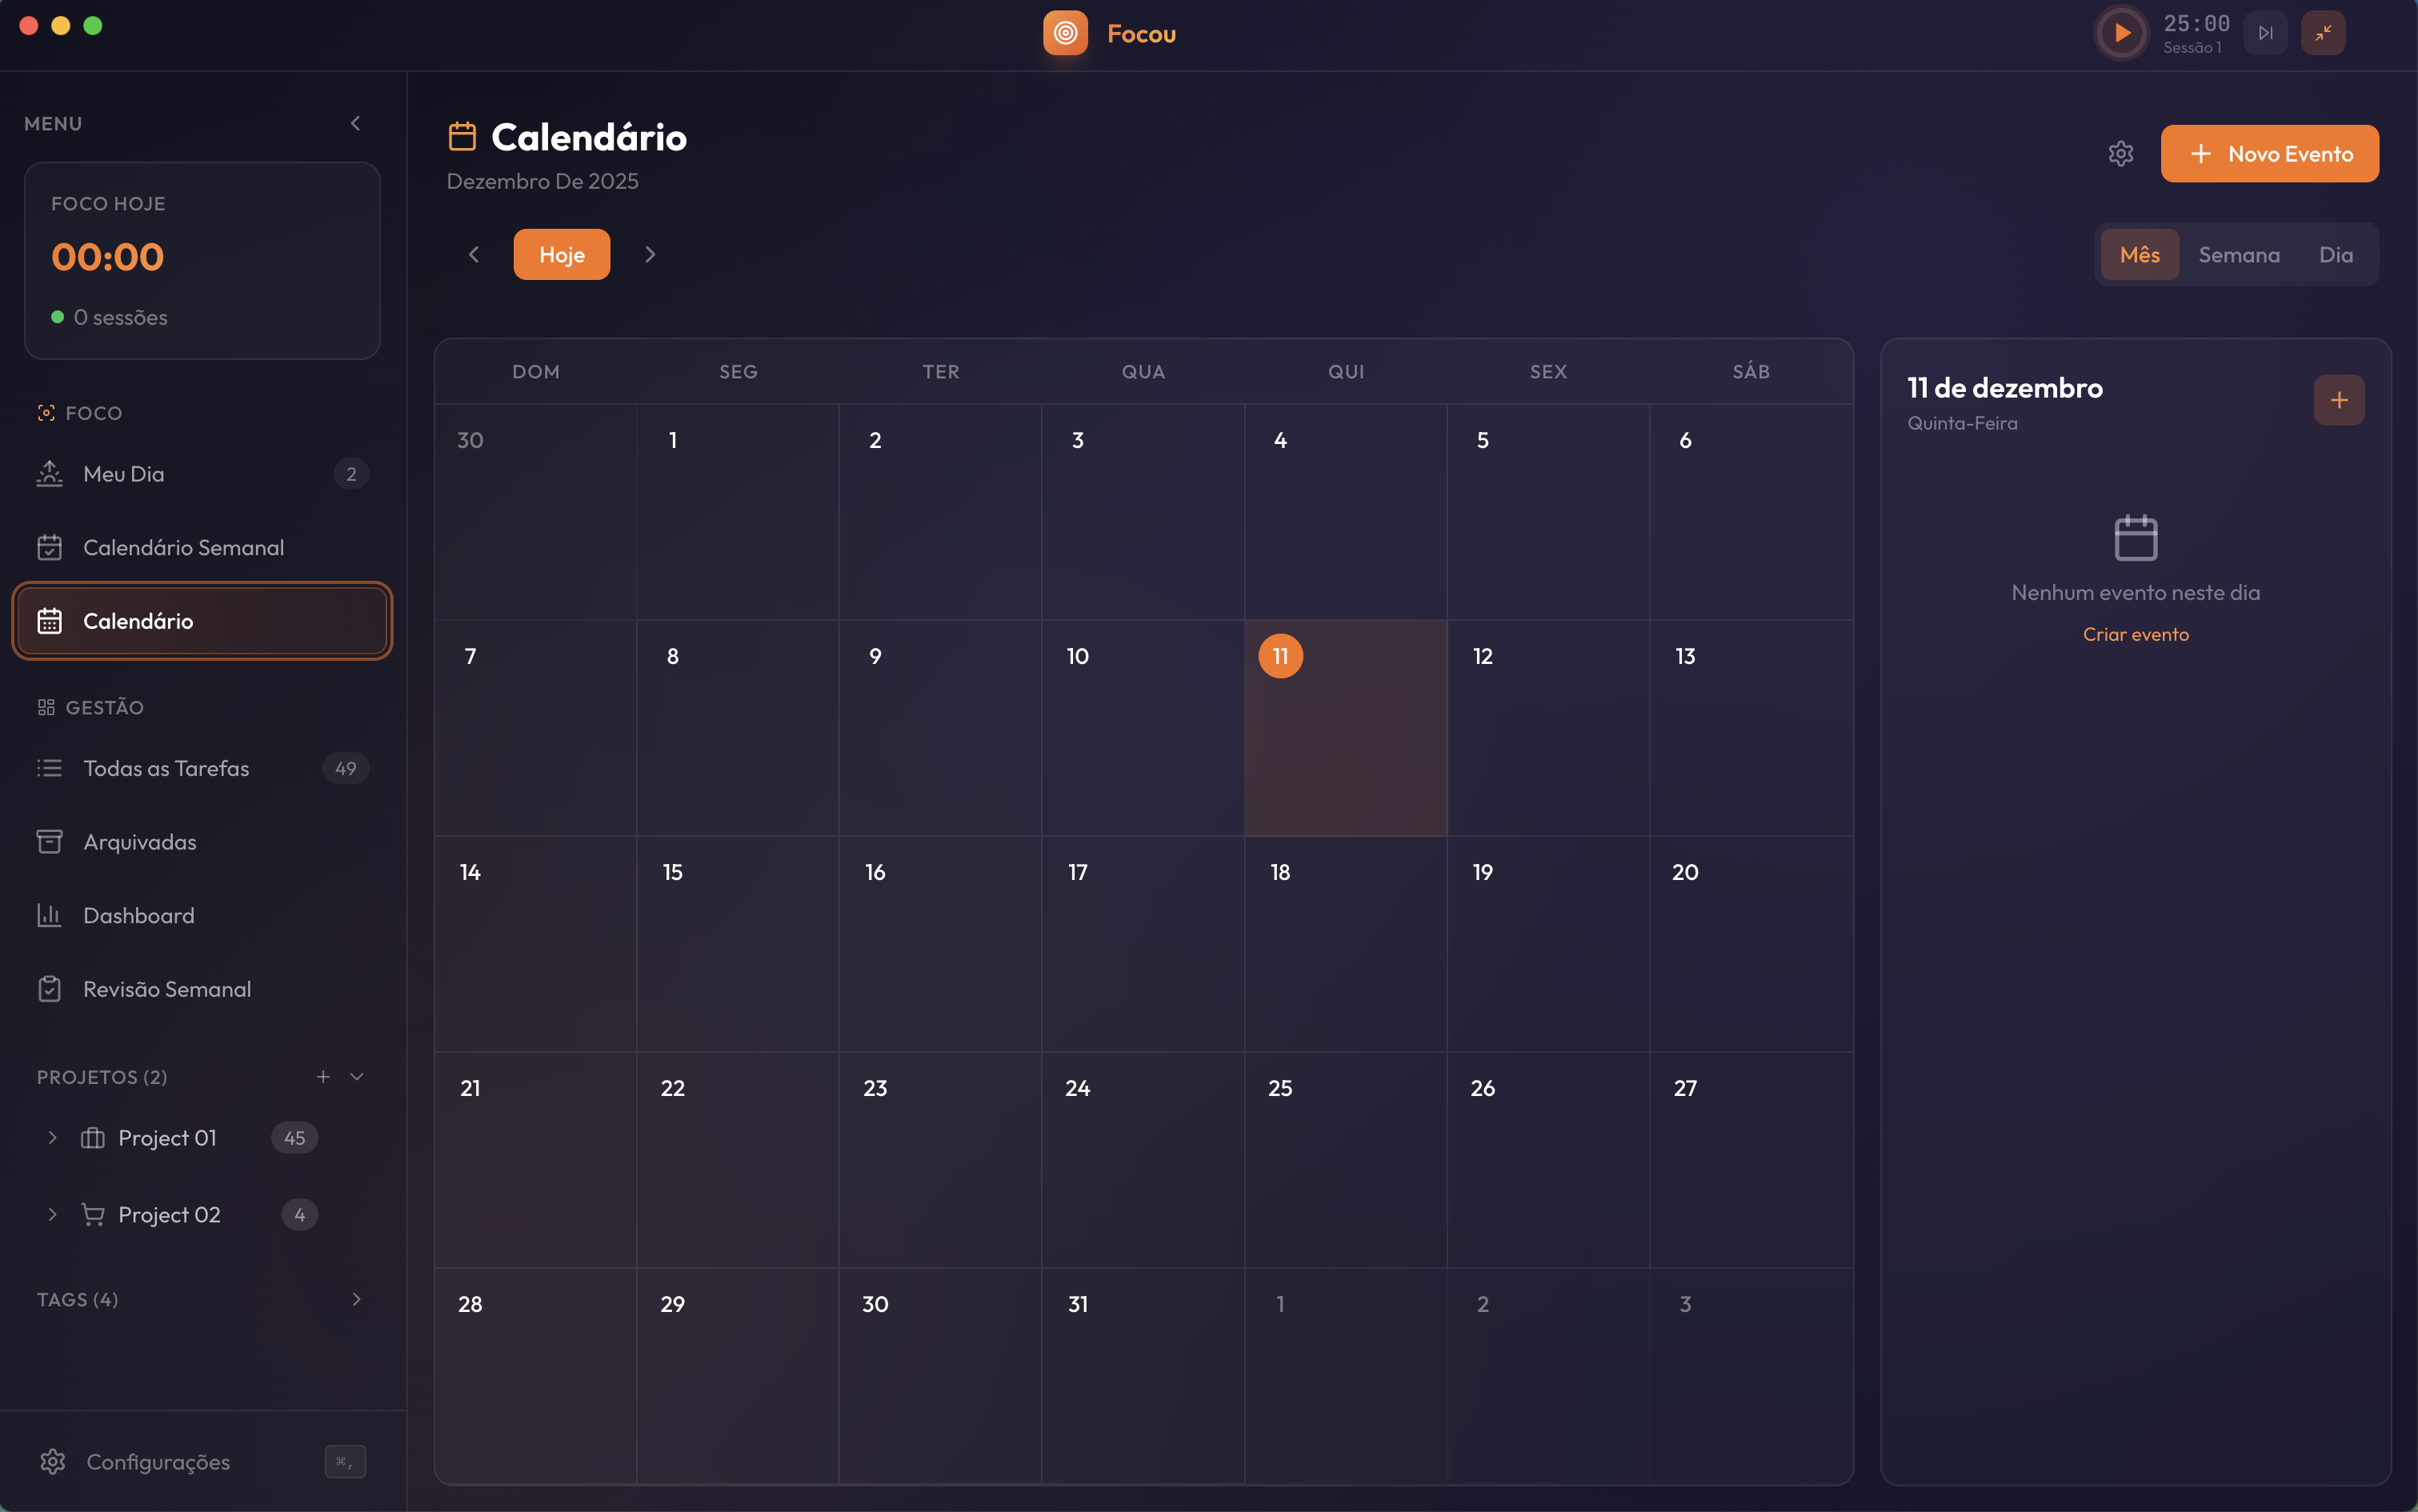Viewport: 2418px width, 1512px height.
Task: Click the plus icon to add a project
Action: point(322,1077)
